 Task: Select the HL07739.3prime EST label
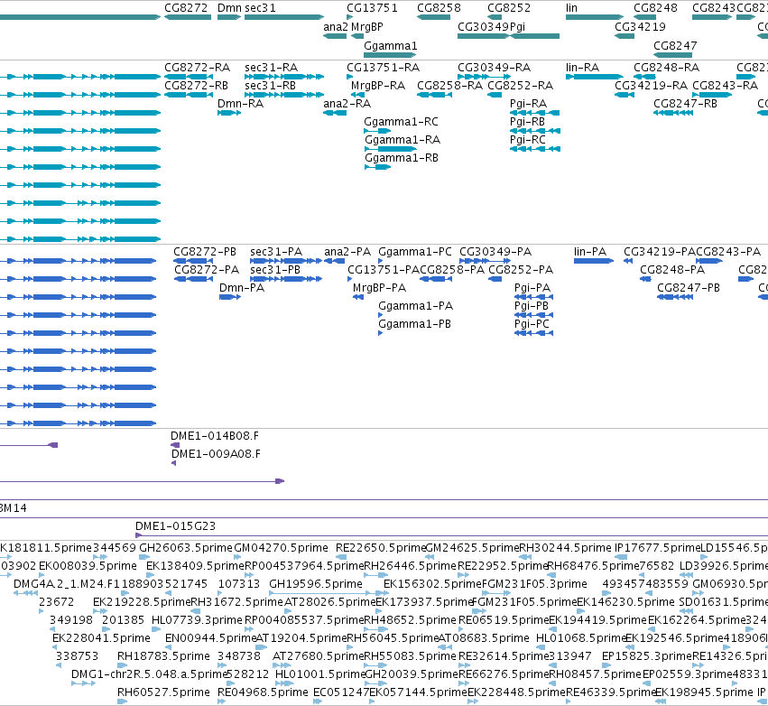[197, 620]
